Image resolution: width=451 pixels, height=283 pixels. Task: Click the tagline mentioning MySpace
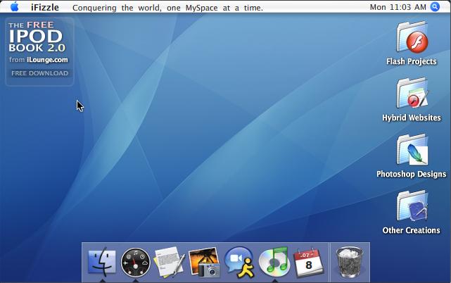pyautogui.click(x=167, y=8)
